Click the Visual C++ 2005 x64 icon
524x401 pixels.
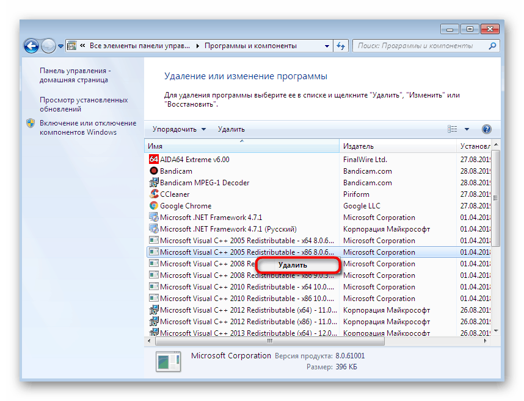coord(153,241)
